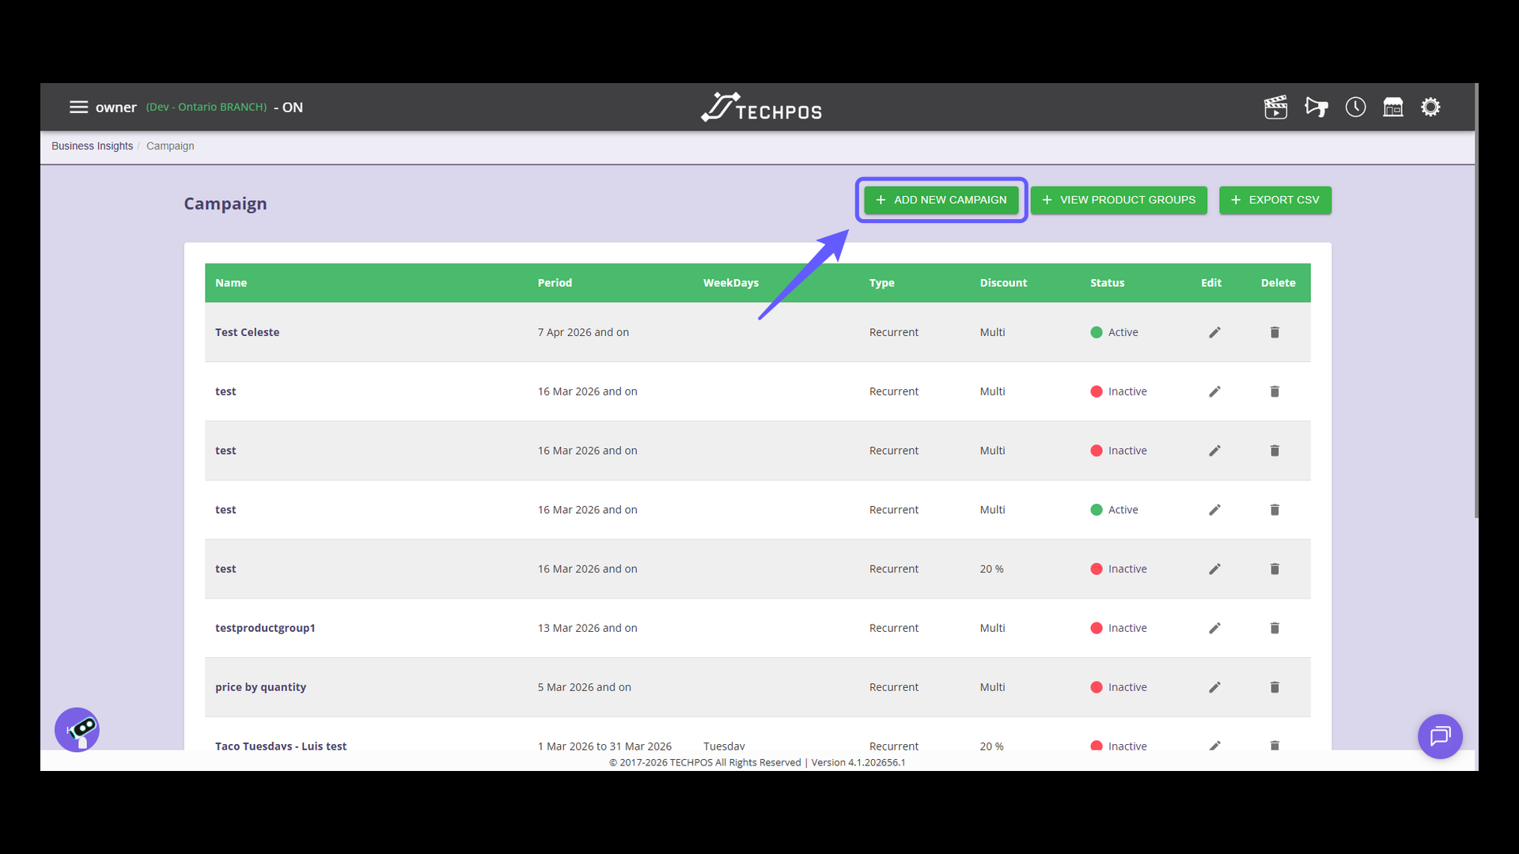
Task: Click the Export CSV button
Action: coord(1275,200)
